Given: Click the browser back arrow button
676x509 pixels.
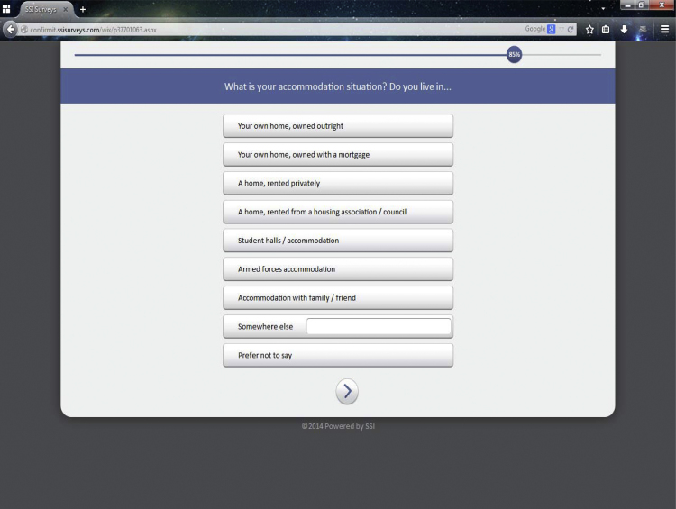Looking at the screenshot, I should click(x=11, y=29).
